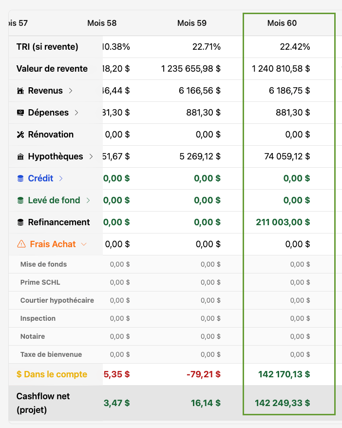Click the 142 170,13 $ account balance
Viewport: 342px width, 428px height.
284,374
